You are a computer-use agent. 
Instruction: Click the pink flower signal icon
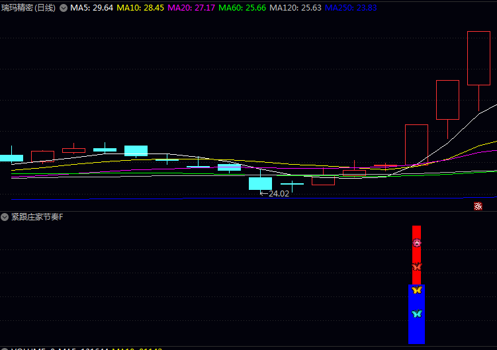point(417,243)
